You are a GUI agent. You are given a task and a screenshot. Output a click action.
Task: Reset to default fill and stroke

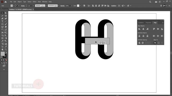tap(1, 57)
